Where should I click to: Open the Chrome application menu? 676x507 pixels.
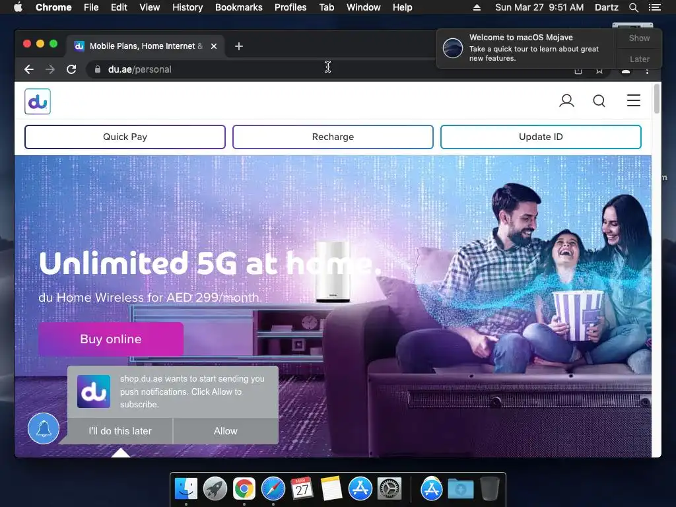pos(53,7)
